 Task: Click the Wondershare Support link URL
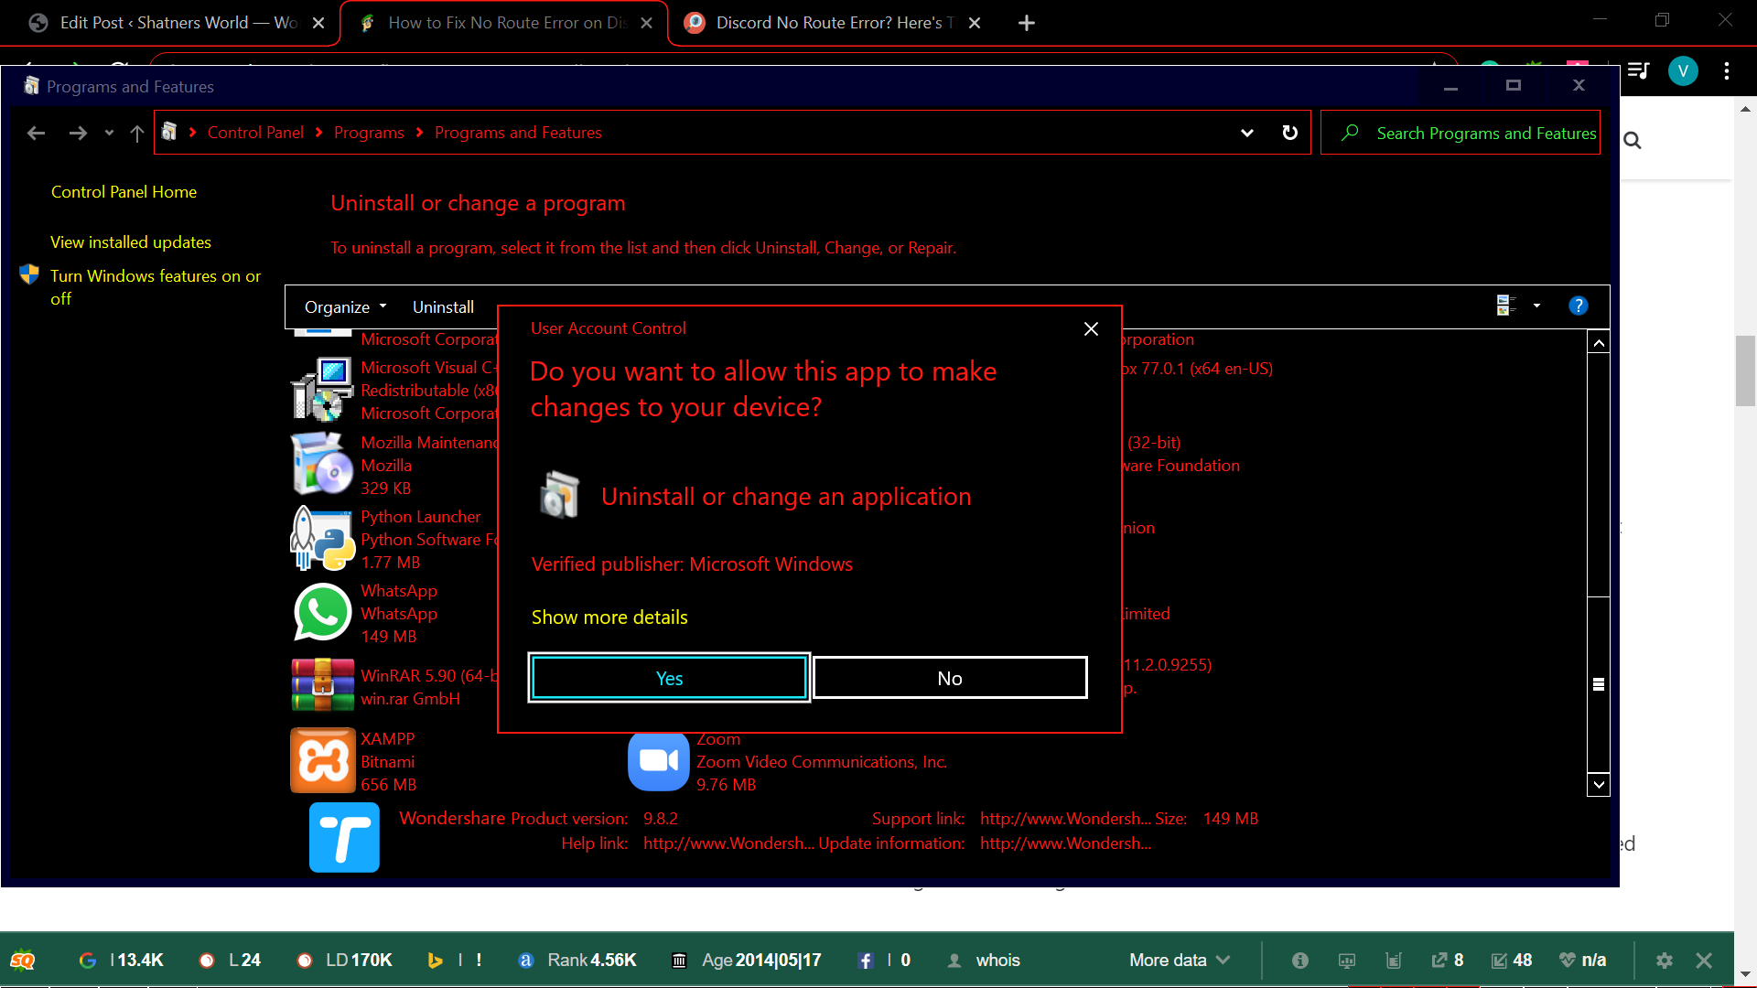point(1065,819)
